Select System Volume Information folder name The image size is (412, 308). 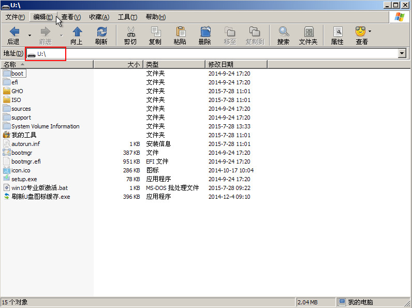(x=45, y=126)
